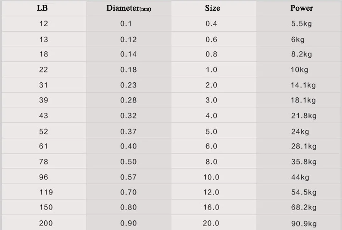Select the LB value 13

(x=43, y=40)
